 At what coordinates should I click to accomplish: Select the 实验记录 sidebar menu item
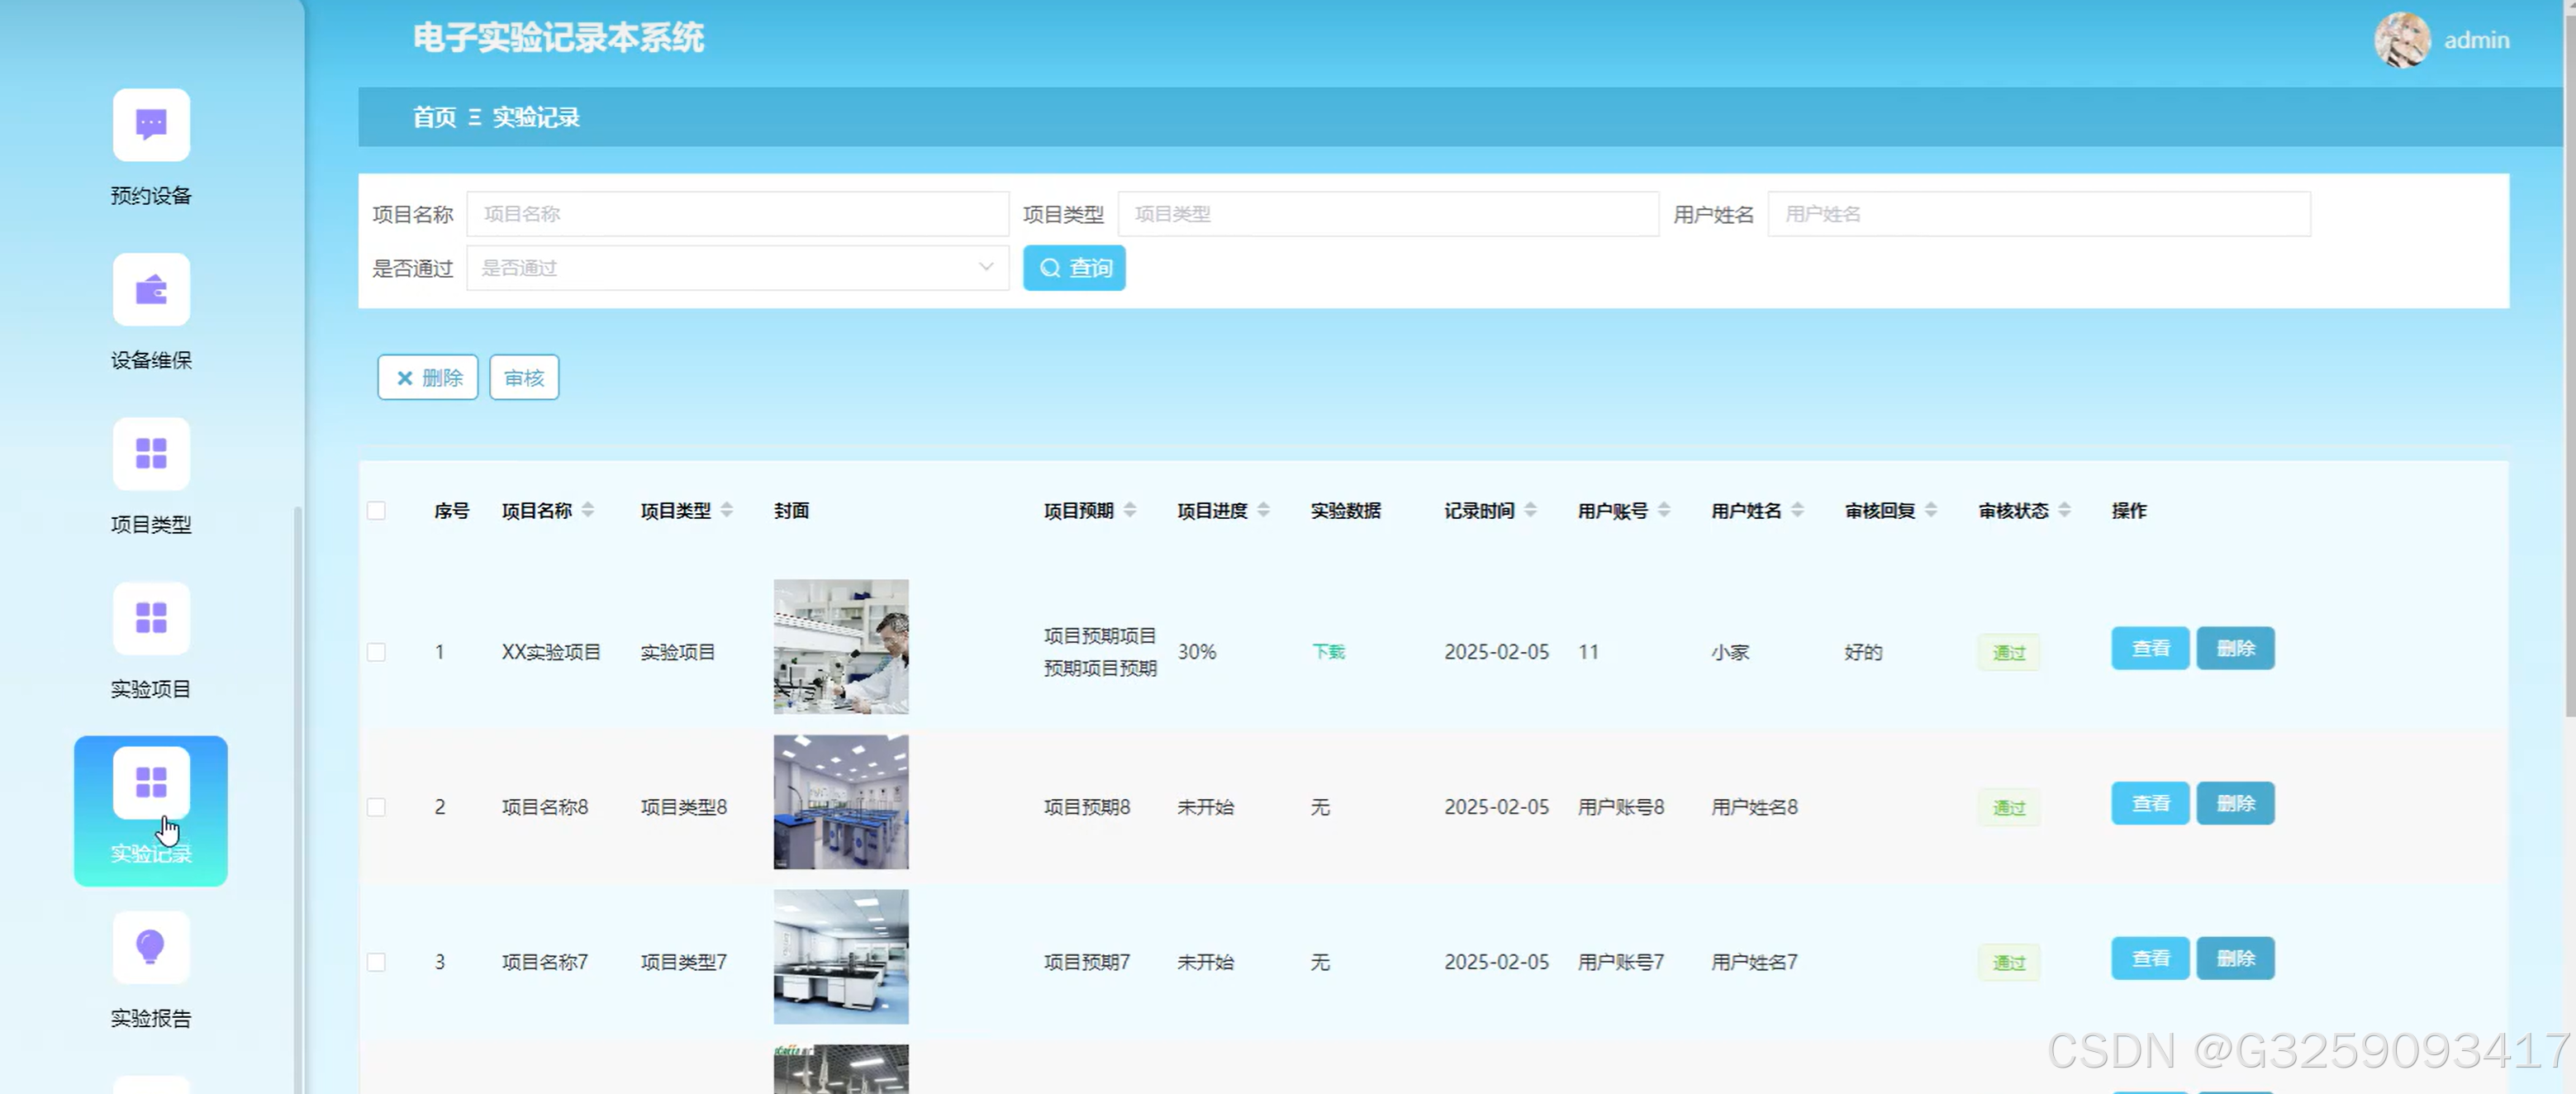pos(151,810)
